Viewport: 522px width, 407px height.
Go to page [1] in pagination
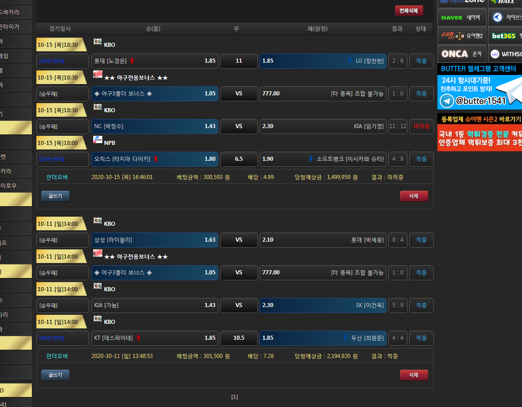click(235, 397)
